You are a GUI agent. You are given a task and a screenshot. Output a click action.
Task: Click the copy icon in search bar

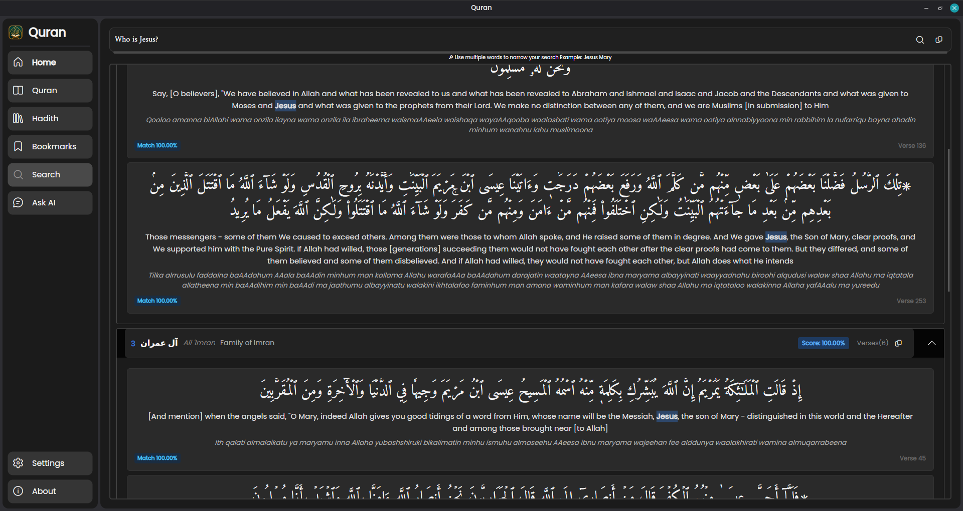click(x=939, y=40)
